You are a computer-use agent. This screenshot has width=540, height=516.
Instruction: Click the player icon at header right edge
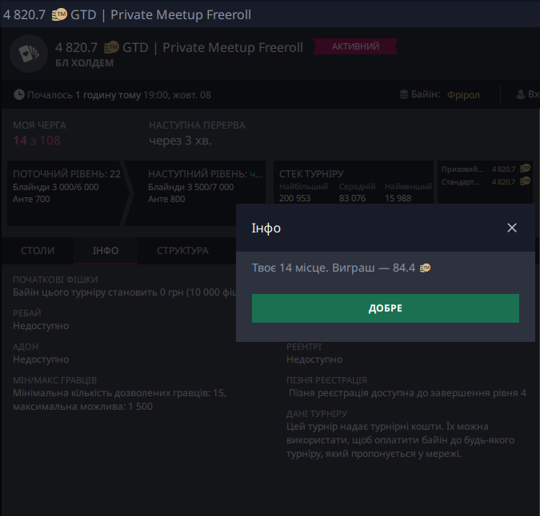tap(522, 95)
